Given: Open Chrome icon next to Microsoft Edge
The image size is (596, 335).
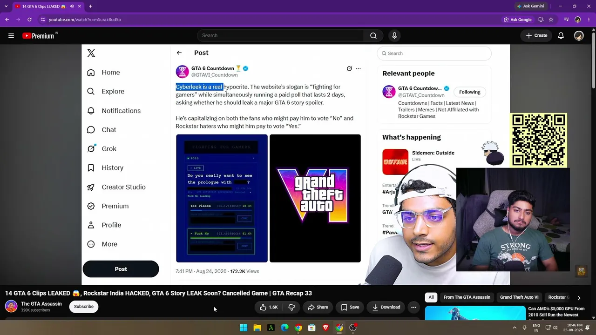Looking at the screenshot, I should 298,328.
